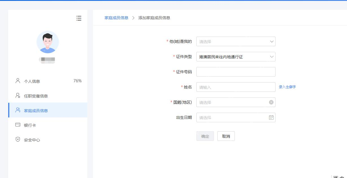The width and height of the screenshot is (347, 178).
Task: Focus the 姓名 input field
Action: pyautogui.click(x=236, y=87)
